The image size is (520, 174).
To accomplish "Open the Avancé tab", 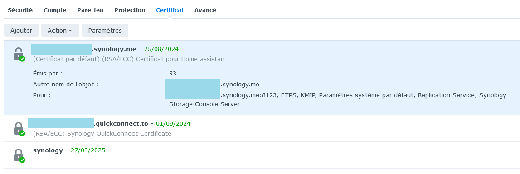I will point(205,10).
